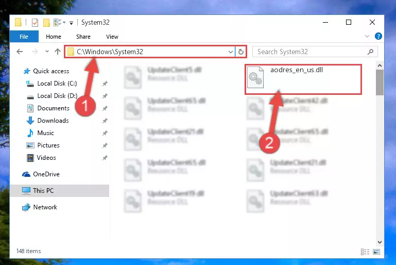Image resolution: width=396 pixels, height=265 pixels.
Task: Click the scroll up arrow of file list
Action: pos(380,66)
